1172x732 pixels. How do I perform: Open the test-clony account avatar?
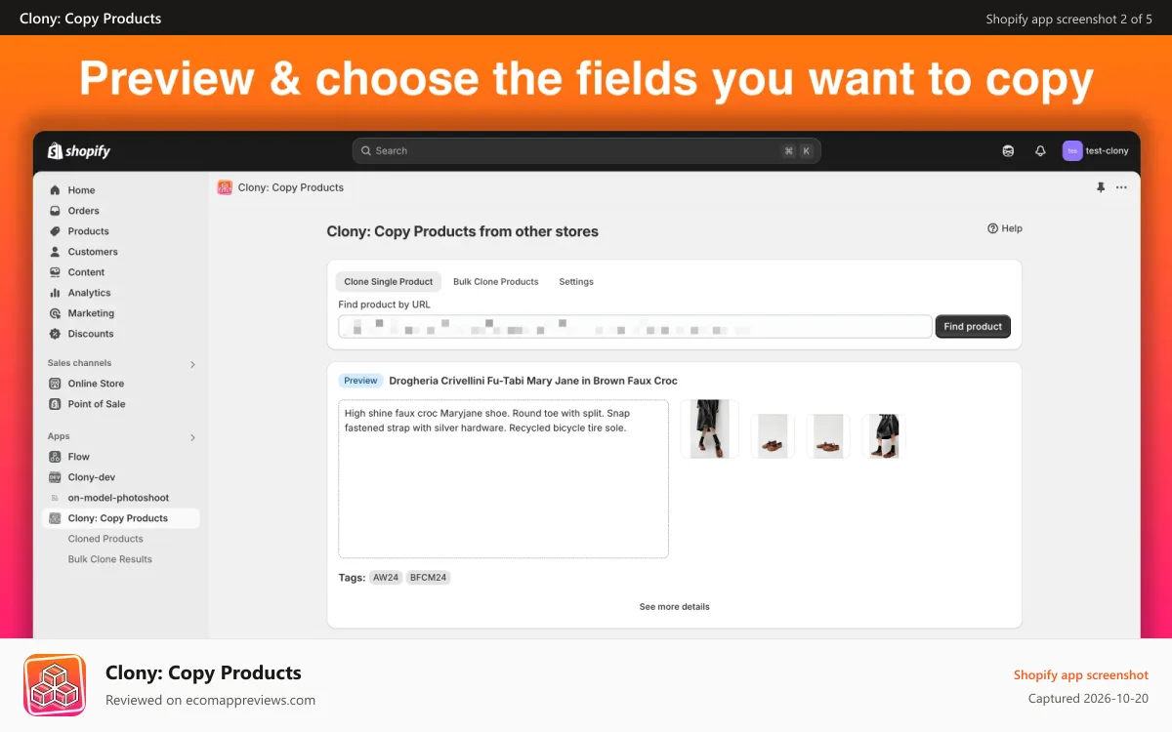click(x=1072, y=151)
